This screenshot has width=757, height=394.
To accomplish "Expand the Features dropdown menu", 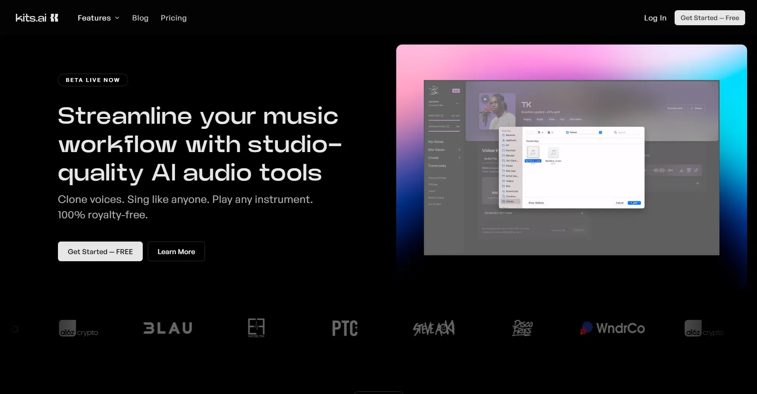I will (98, 18).
